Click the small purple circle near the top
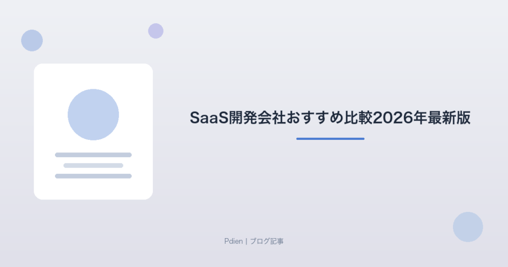 156,31
